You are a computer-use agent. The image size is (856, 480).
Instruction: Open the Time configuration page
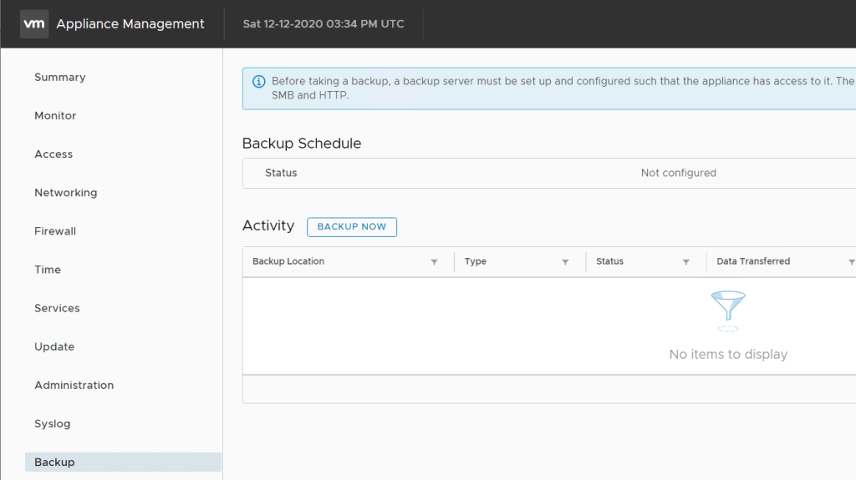[48, 270]
